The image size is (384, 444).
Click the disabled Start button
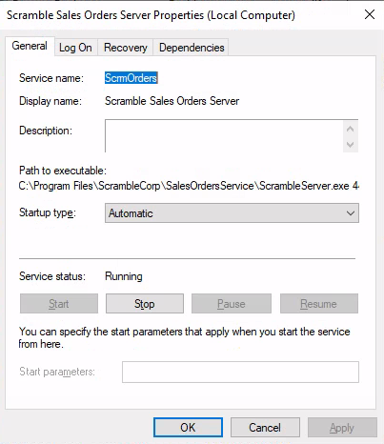point(59,304)
